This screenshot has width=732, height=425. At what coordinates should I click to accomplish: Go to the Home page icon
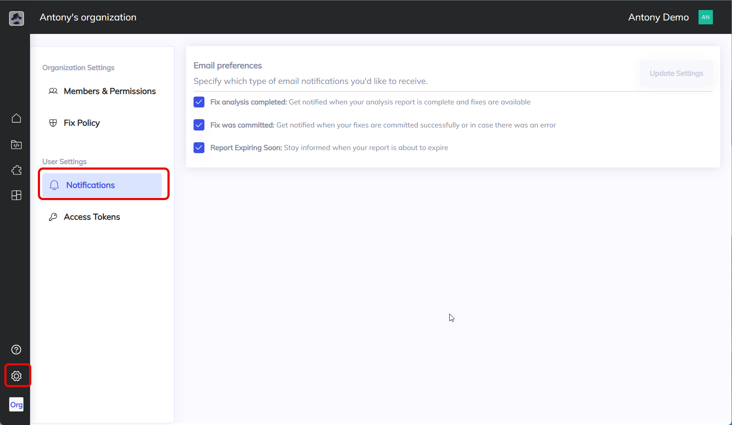(x=17, y=118)
